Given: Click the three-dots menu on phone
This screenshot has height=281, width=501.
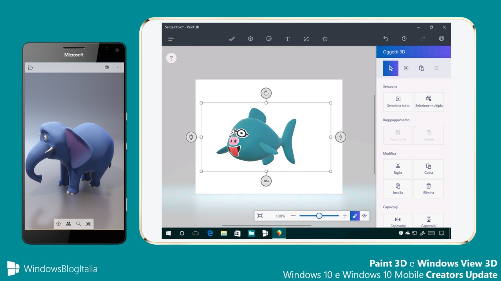Looking at the screenshot, I should pyautogui.click(x=119, y=68).
